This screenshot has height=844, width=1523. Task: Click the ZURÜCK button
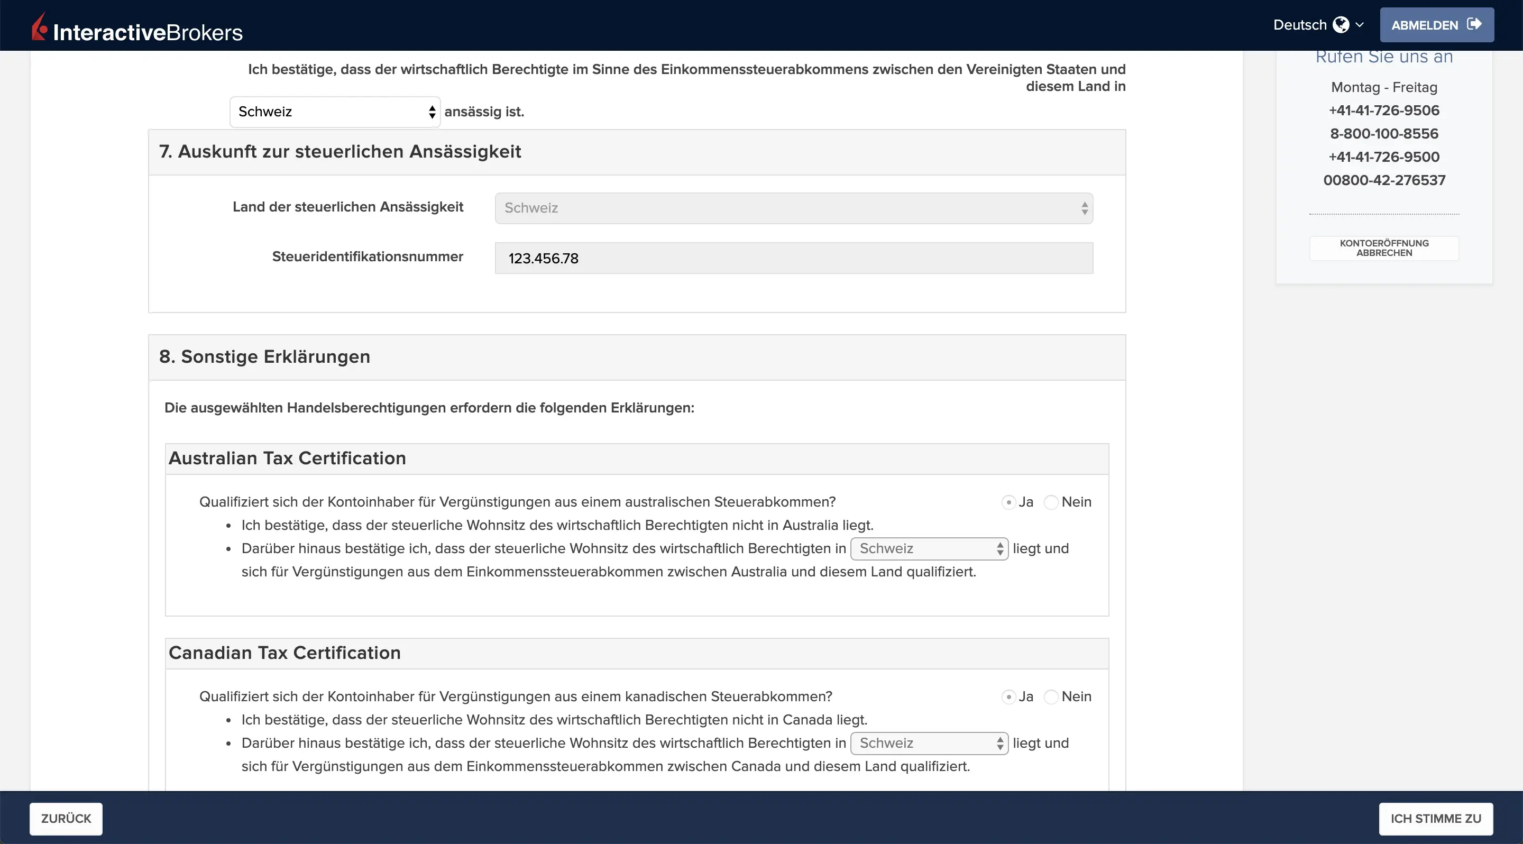pos(66,819)
